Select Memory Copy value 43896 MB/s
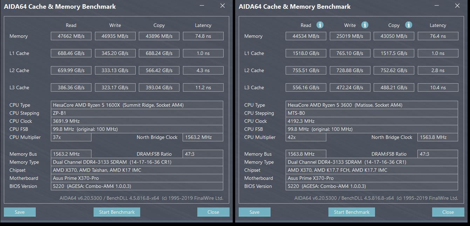The height and width of the screenshot is (226, 470). point(159,36)
